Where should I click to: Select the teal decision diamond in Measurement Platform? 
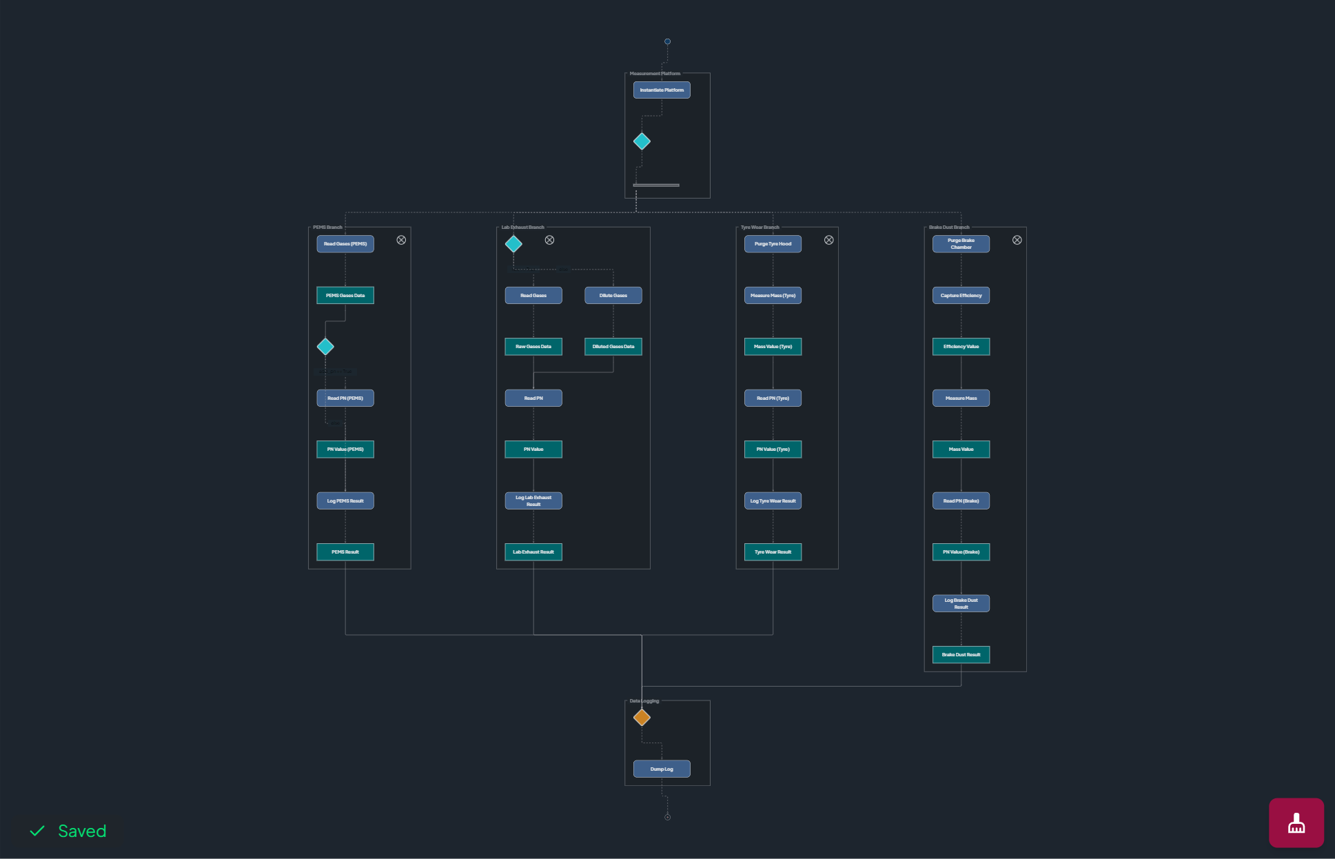[x=642, y=141]
